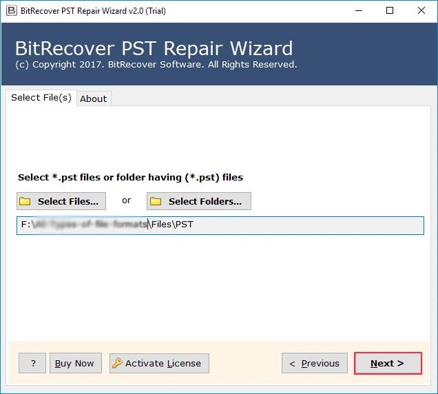
Task: Click the copyright 2017 notice text
Action: click(156, 65)
